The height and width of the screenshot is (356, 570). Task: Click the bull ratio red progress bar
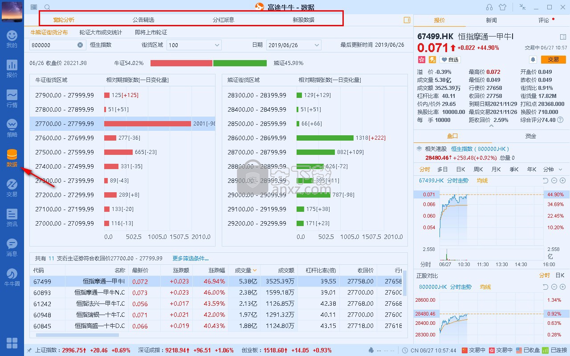pyautogui.click(x=181, y=63)
